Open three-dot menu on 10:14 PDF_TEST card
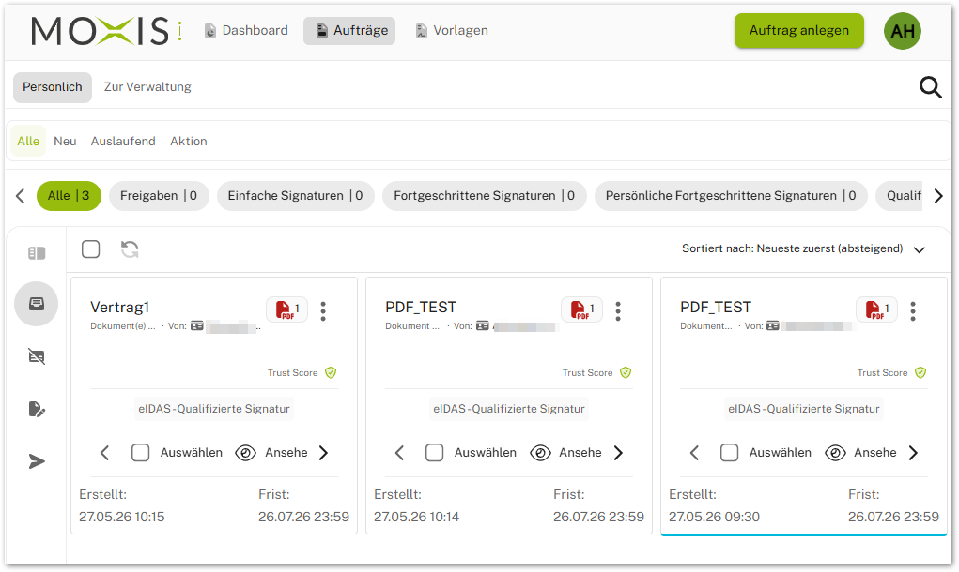Screen dimensions: 959x572 (x=618, y=310)
